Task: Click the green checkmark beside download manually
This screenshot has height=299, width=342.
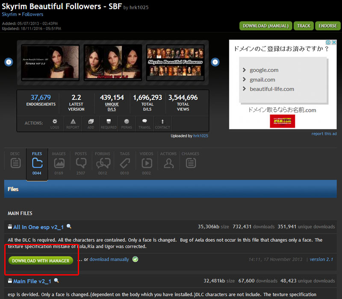Action: [135, 259]
